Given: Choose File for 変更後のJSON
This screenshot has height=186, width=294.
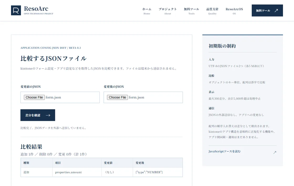Looking at the screenshot, I should (117, 97).
